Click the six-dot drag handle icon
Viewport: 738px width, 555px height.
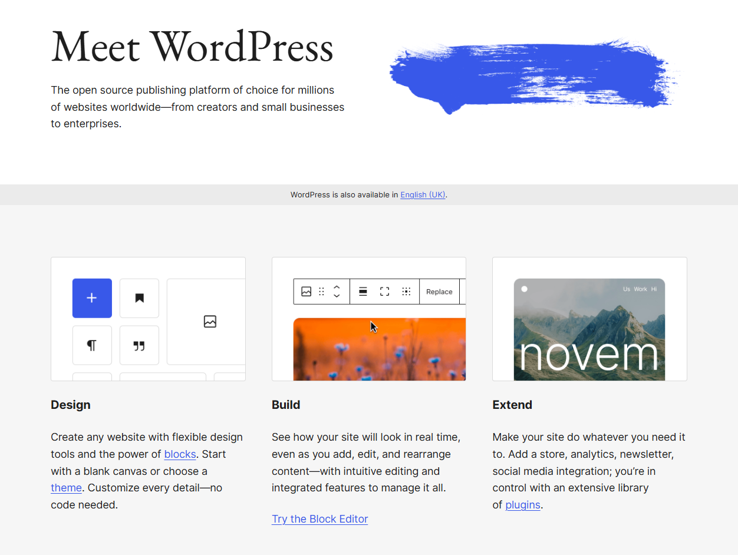pos(321,292)
